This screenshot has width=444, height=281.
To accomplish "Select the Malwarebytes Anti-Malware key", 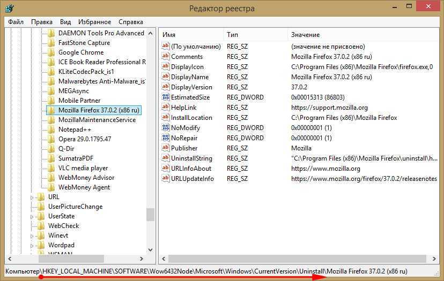I will coord(102,81).
